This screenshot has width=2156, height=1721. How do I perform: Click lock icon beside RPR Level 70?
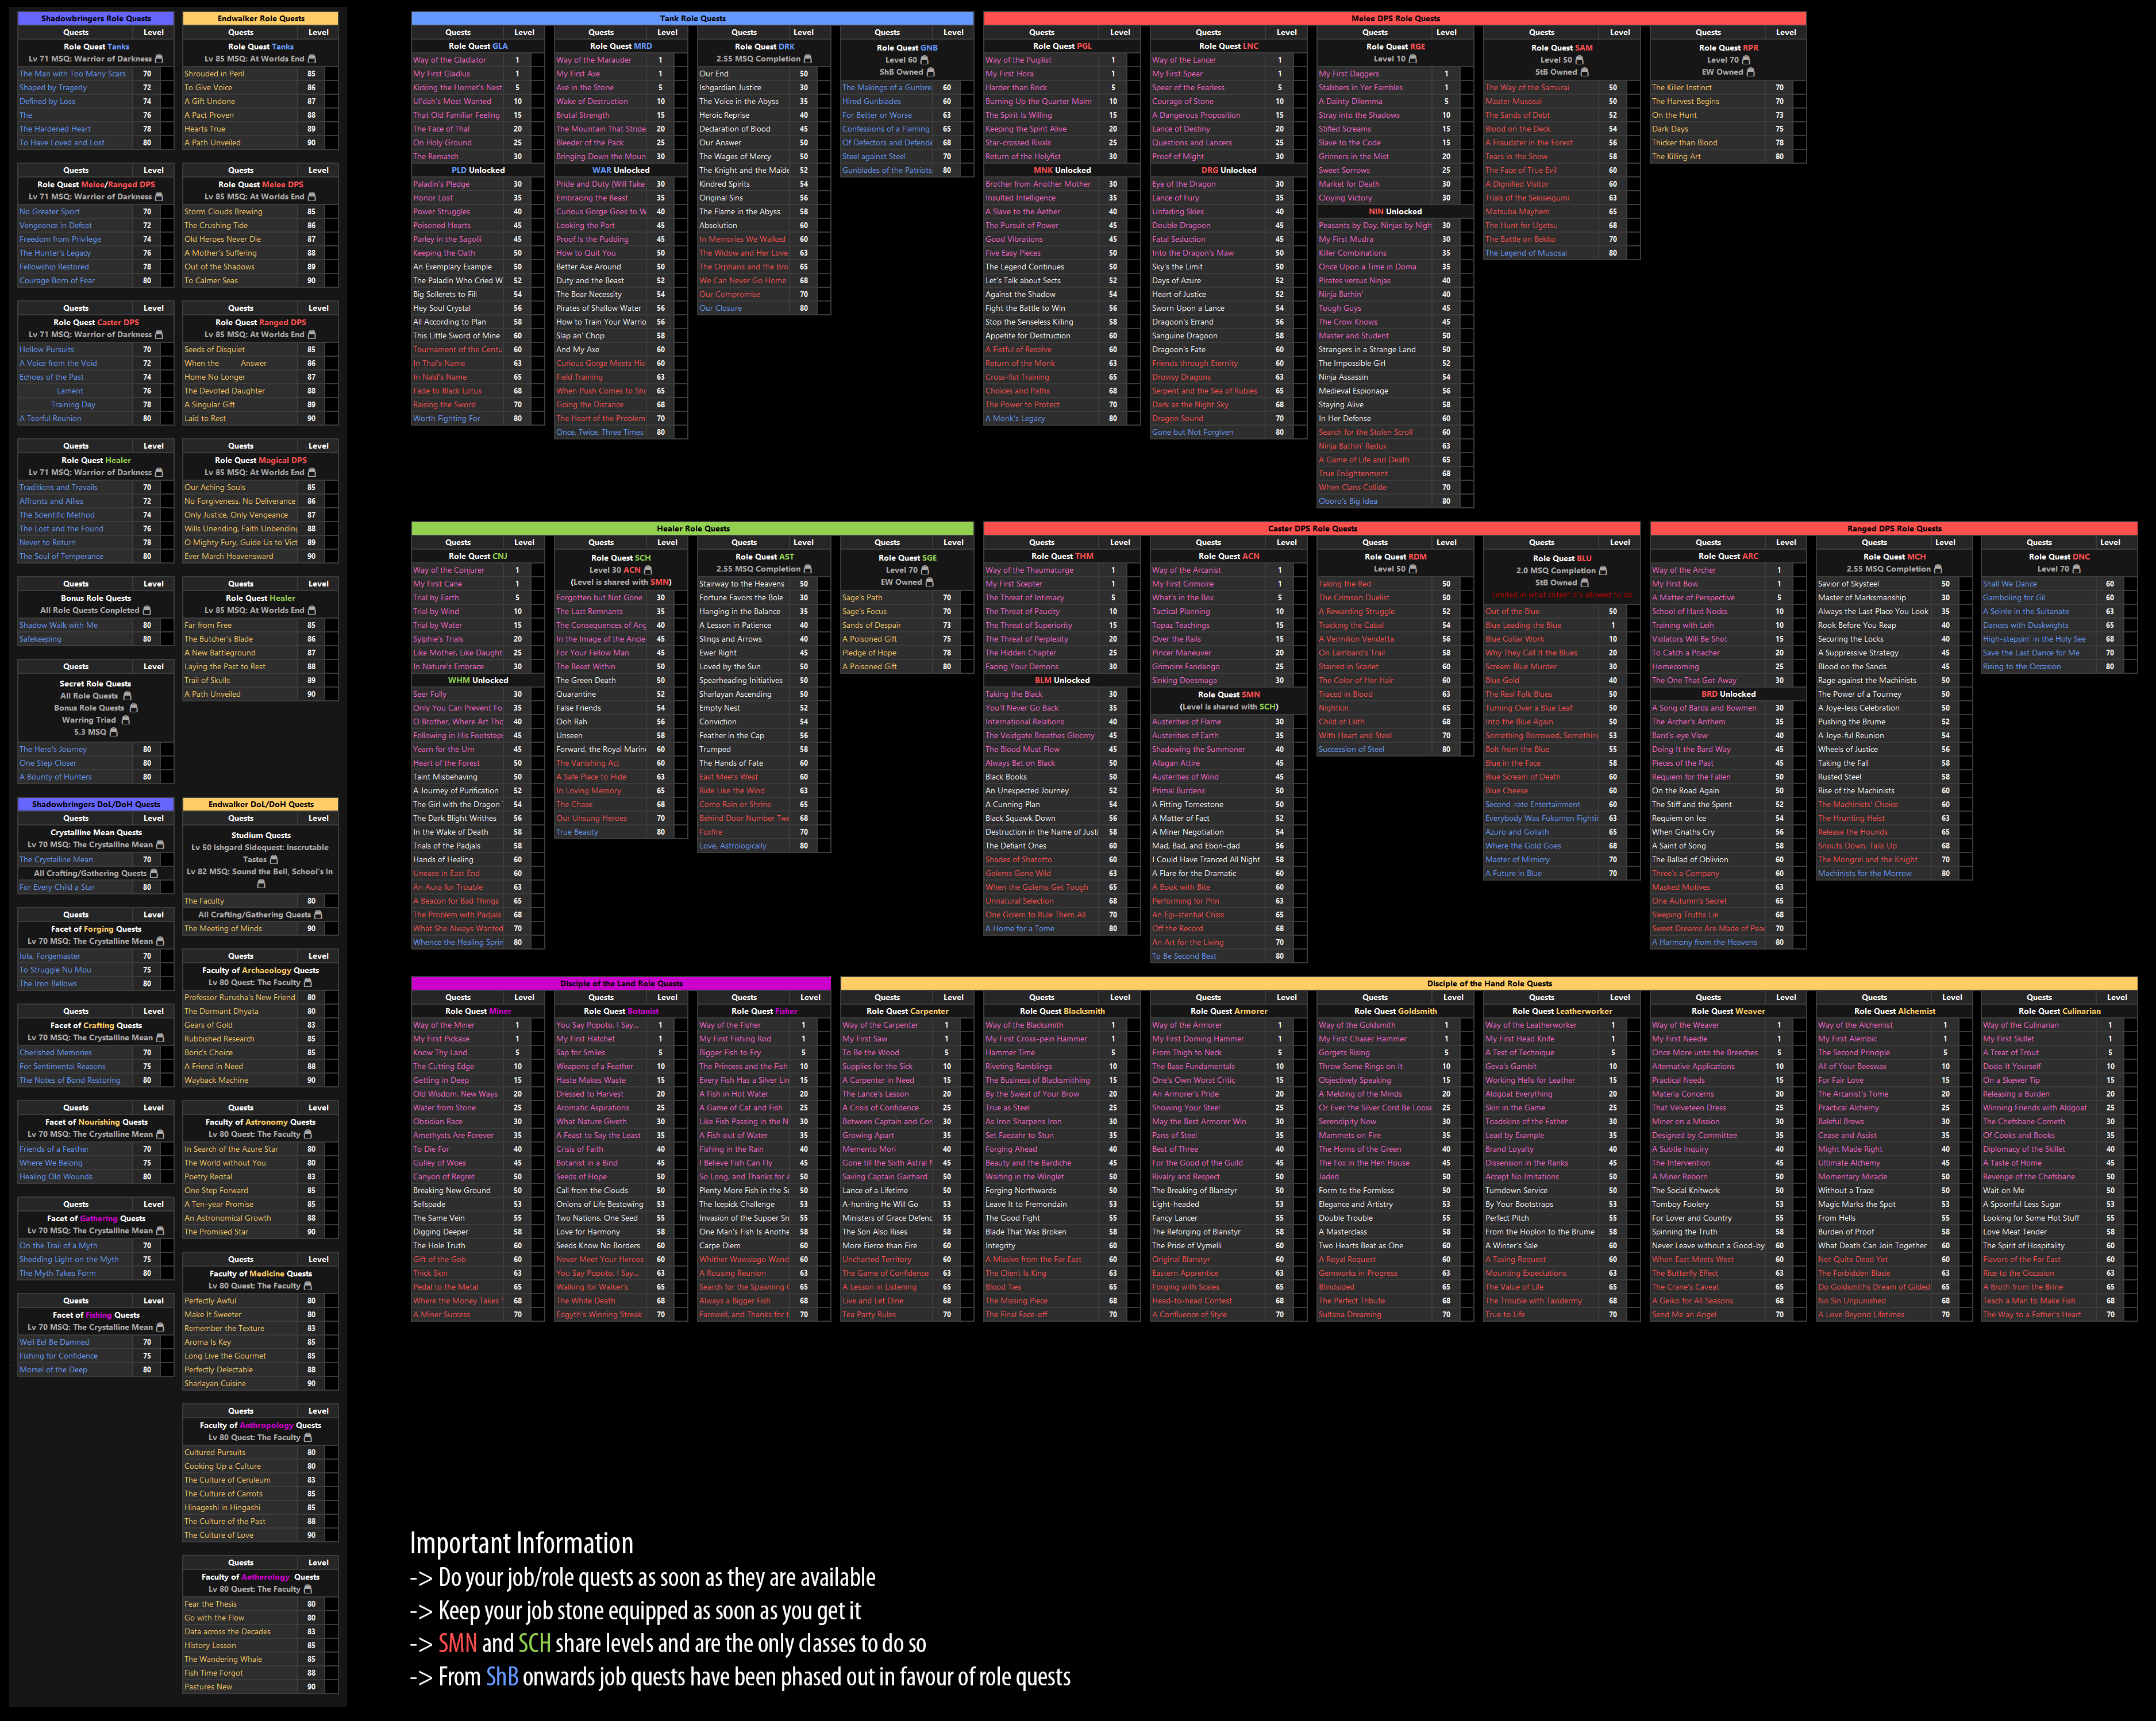pos(1746,60)
